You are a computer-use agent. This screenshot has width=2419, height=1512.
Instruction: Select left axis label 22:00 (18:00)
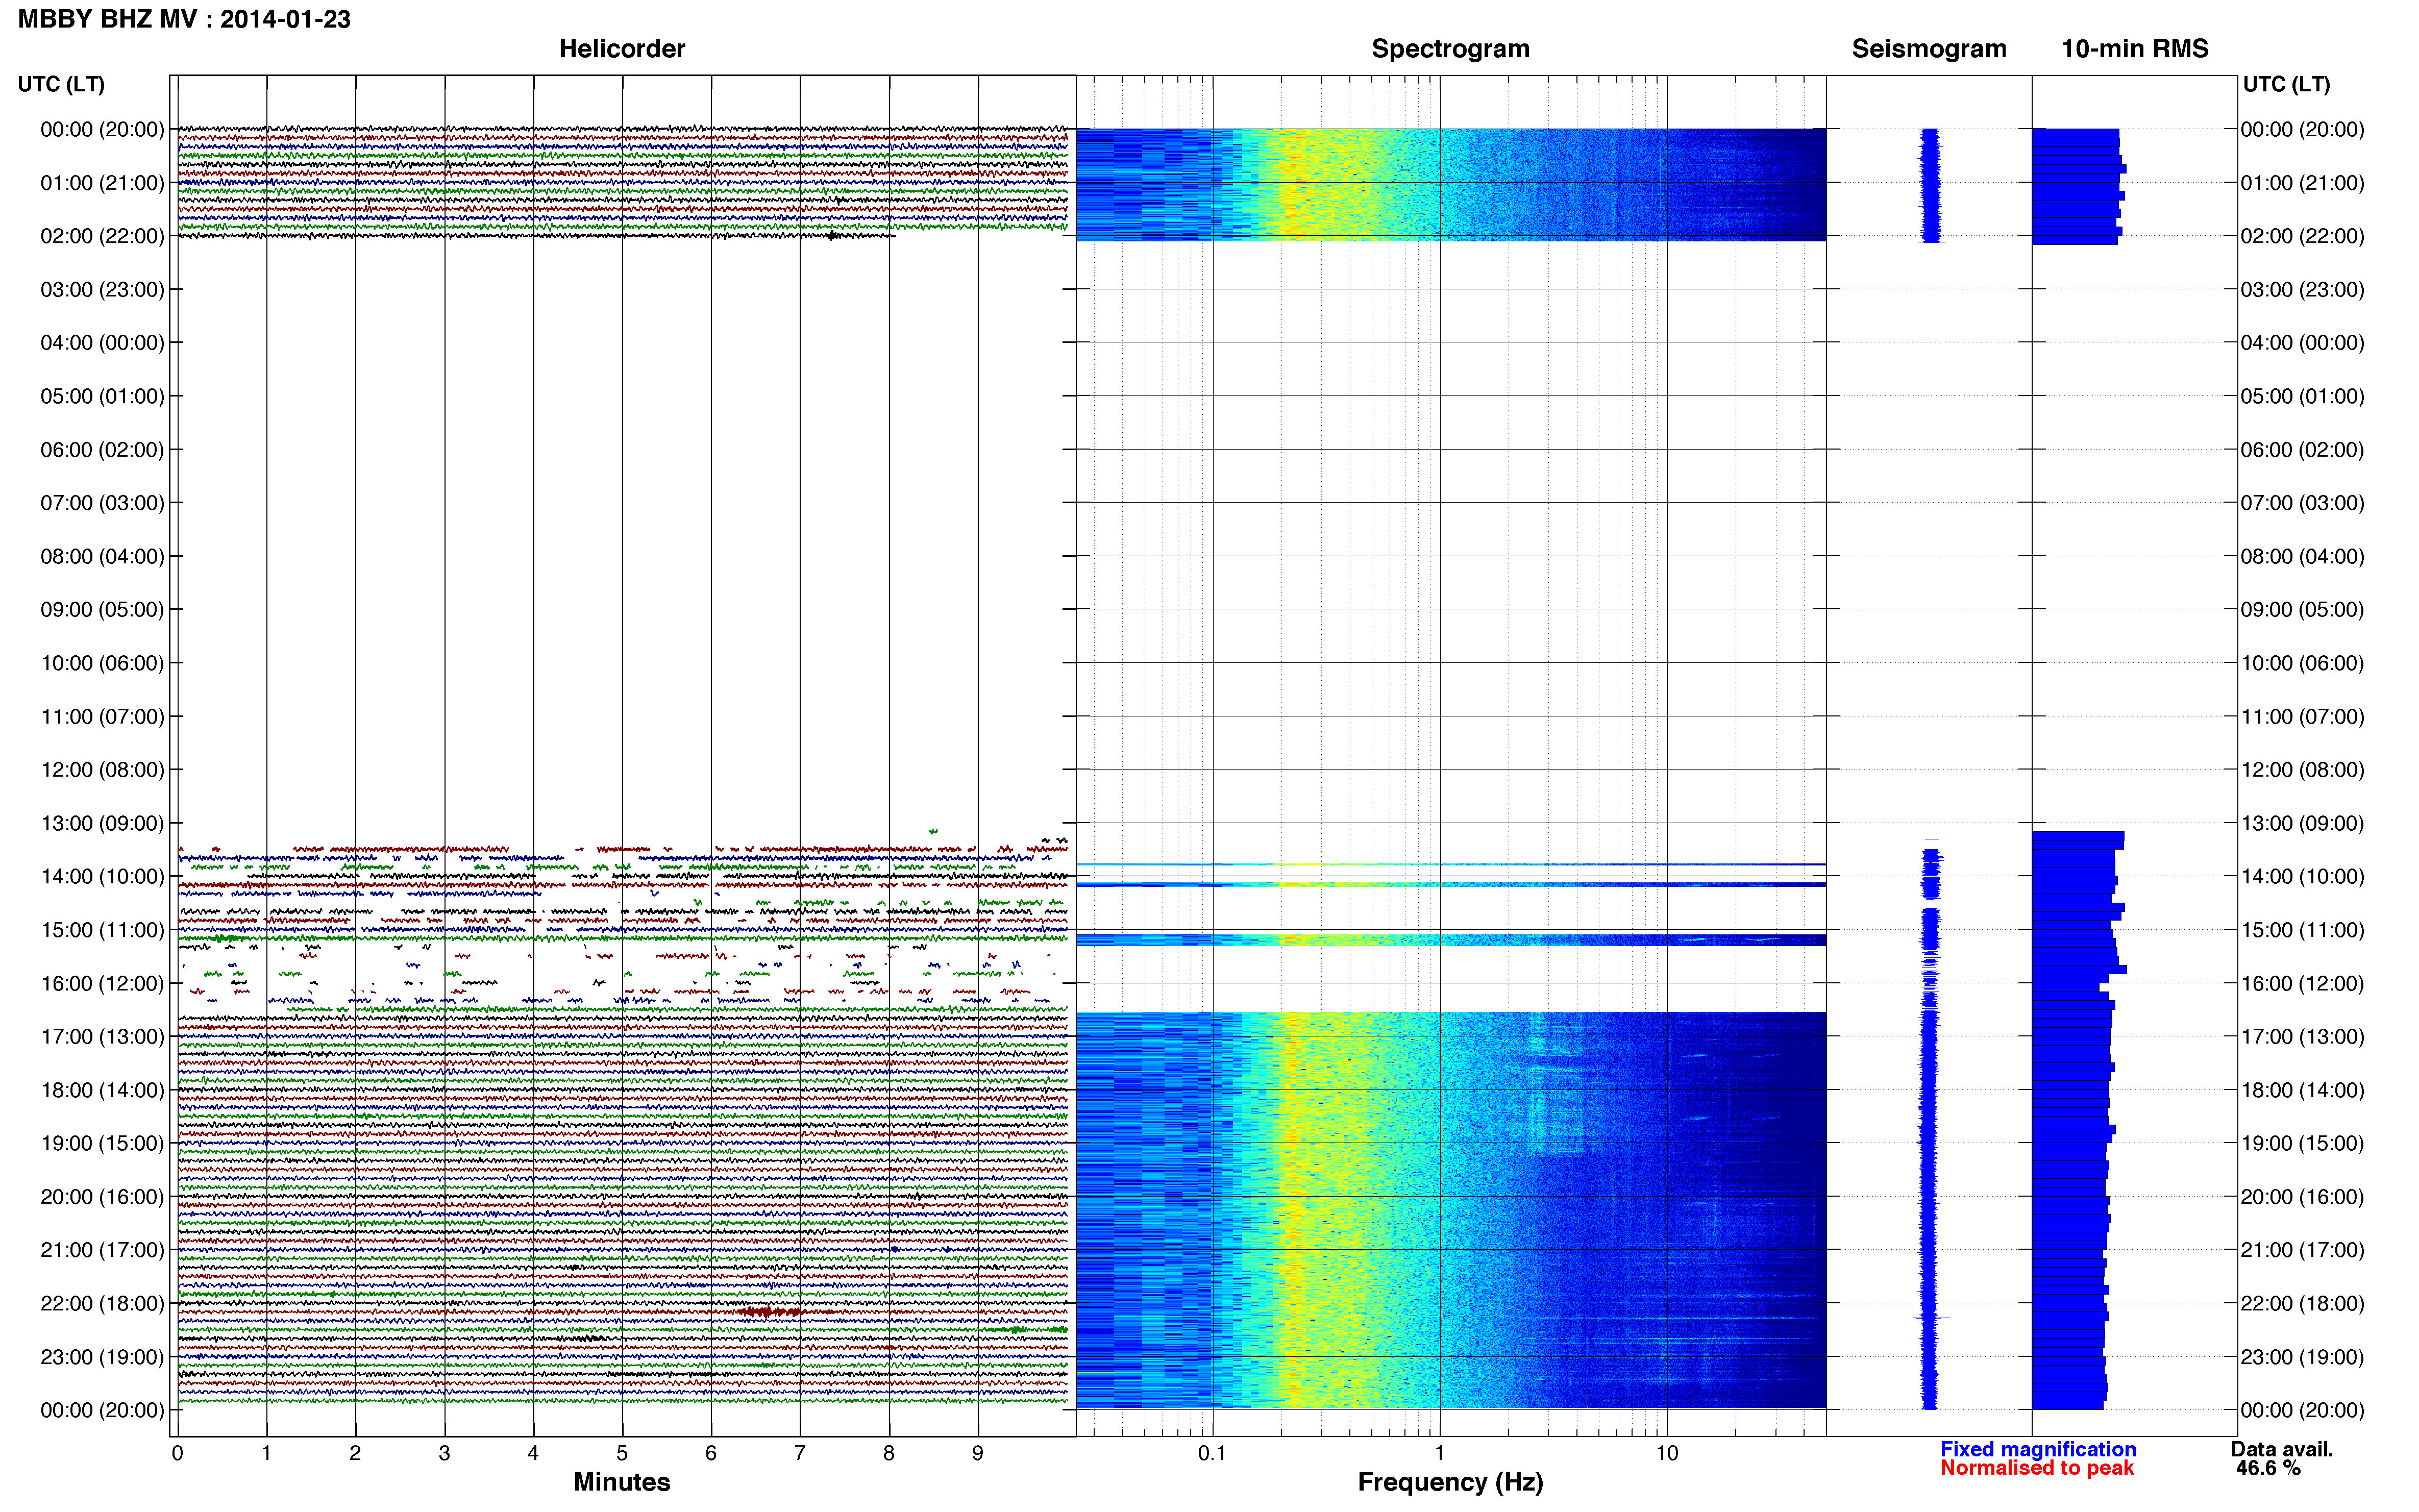pyautogui.click(x=102, y=1303)
